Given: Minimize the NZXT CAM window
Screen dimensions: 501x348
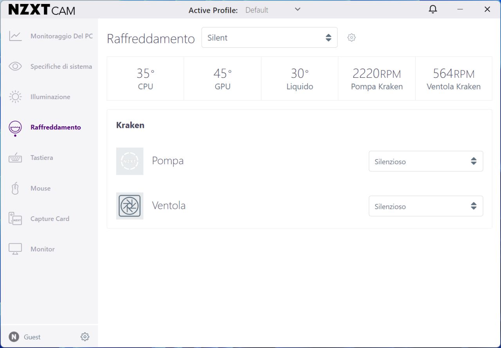Looking at the screenshot, I should 460,9.
